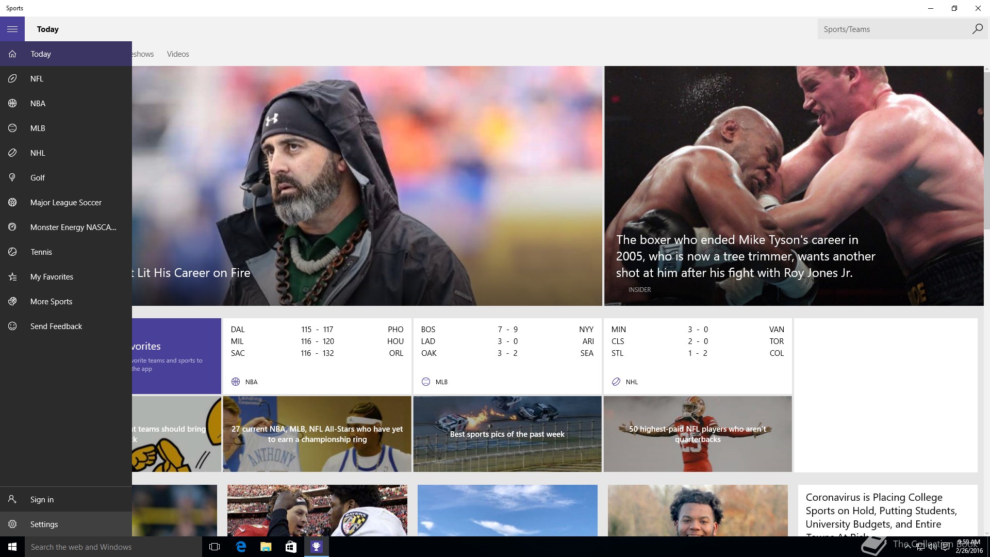990x557 pixels.
Task: Select the Golf icon in sidebar
Action: [x=12, y=178]
